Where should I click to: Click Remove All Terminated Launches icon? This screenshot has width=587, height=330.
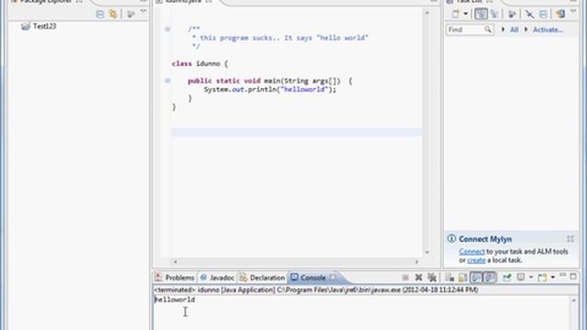click(432, 278)
